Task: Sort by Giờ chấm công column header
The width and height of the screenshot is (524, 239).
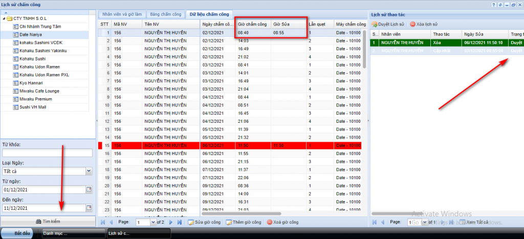Action: (x=253, y=24)
